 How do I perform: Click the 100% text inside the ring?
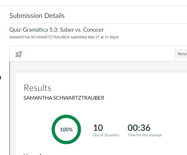point(66,130)
